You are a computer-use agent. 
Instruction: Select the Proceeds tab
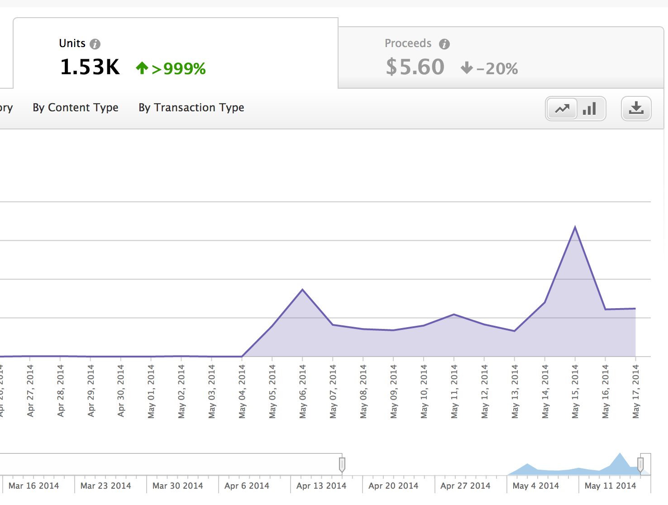point(500,57)
